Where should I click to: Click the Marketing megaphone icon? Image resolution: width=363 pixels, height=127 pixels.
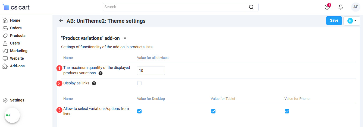pyautogui.click(x=5, y=51)
